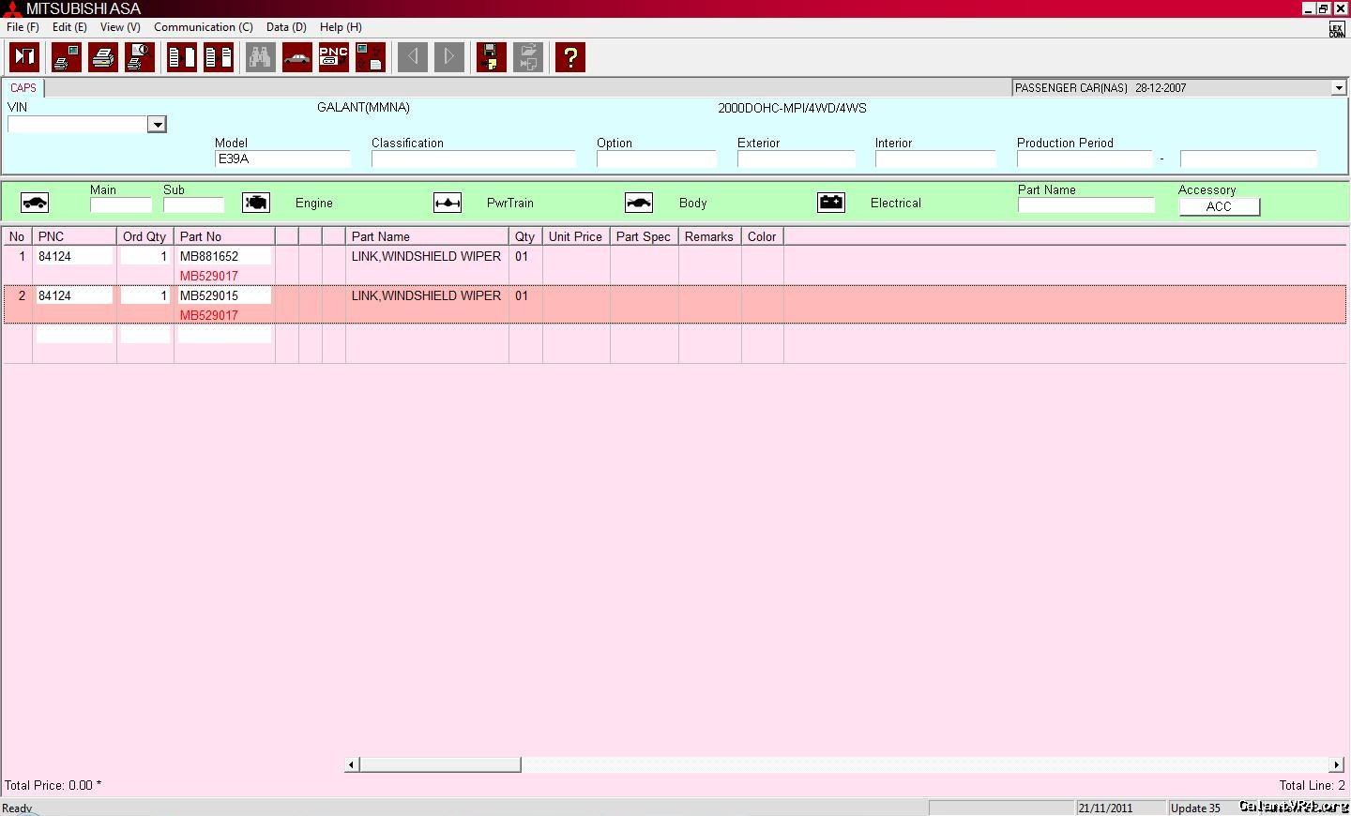Open the Edit (E) menu
1351x816 pixels.
click(69, 27)
